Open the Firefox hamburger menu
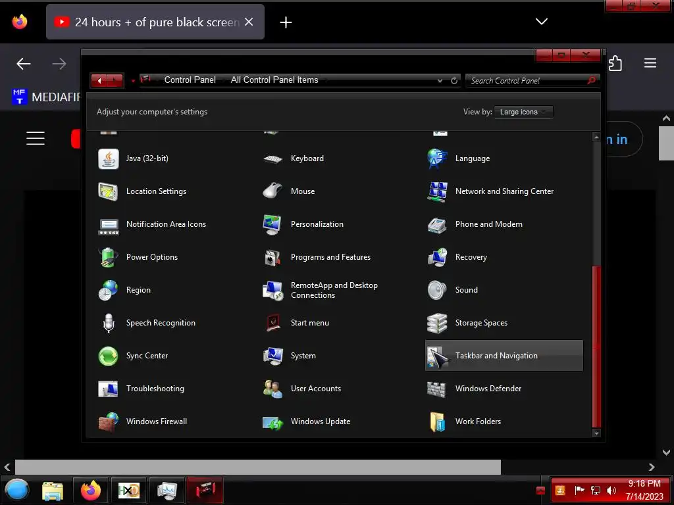 [650, 63]
